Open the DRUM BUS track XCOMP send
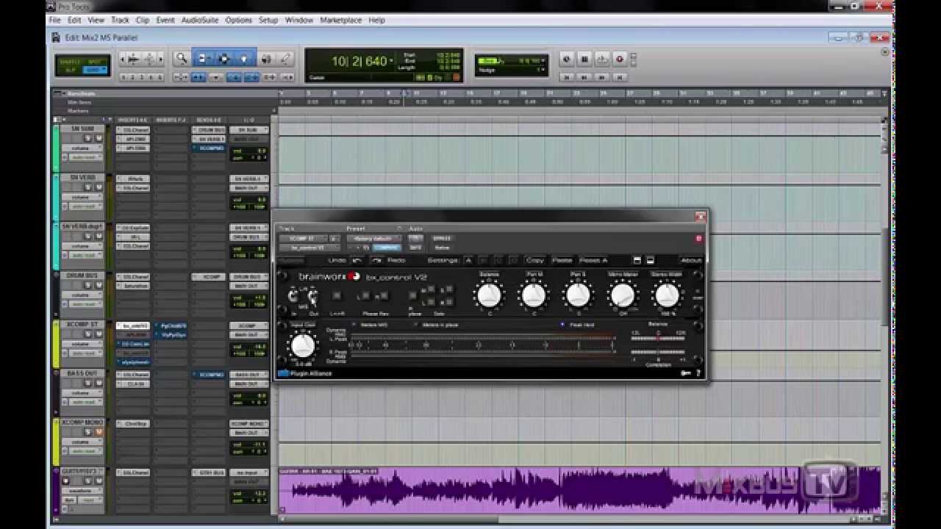 tap(209, 277)
